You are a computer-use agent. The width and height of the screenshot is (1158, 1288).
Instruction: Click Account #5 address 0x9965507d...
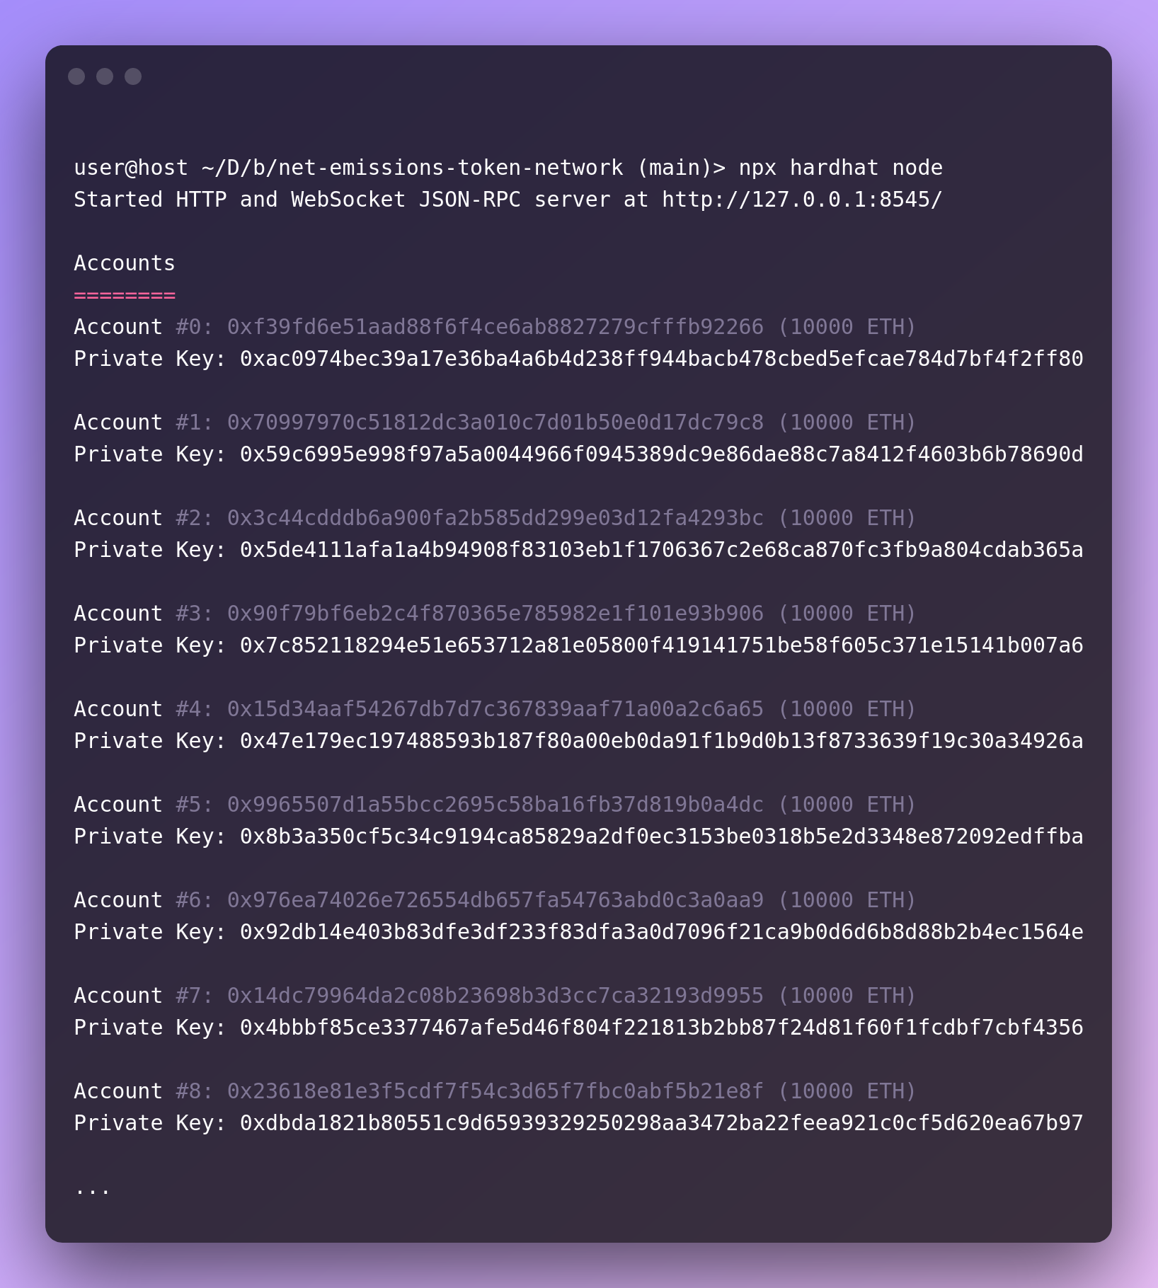point(495,805)
